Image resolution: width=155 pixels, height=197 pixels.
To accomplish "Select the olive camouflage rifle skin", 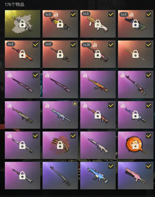I will [23, 115].
